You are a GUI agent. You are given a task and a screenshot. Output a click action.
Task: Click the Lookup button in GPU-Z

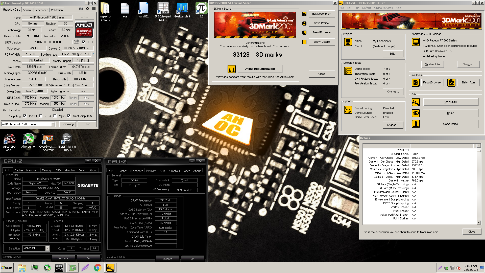pyautogui.click(x=84, y=17)
